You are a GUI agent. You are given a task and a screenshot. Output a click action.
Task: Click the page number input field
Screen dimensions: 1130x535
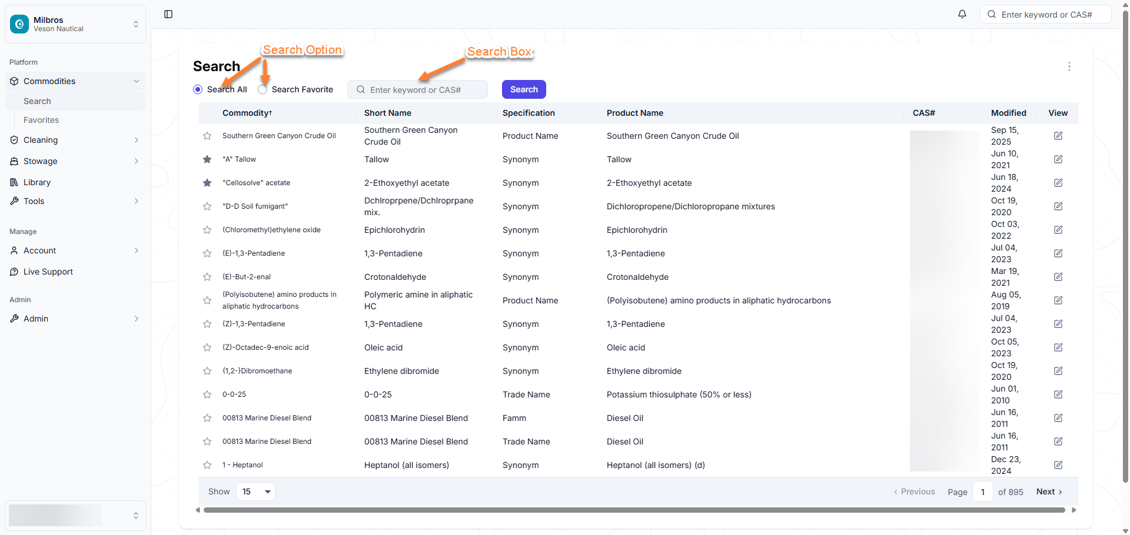coord(983,491)
